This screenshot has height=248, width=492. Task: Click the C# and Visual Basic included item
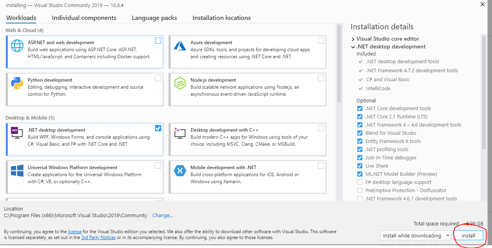click(388, 80)
